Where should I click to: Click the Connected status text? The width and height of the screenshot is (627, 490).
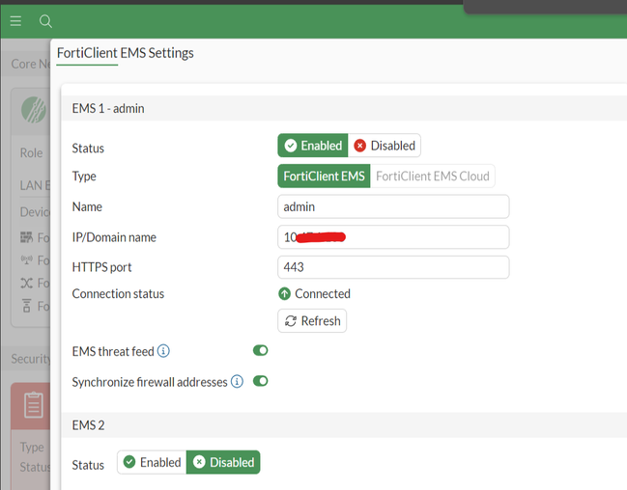coord(323,294)
